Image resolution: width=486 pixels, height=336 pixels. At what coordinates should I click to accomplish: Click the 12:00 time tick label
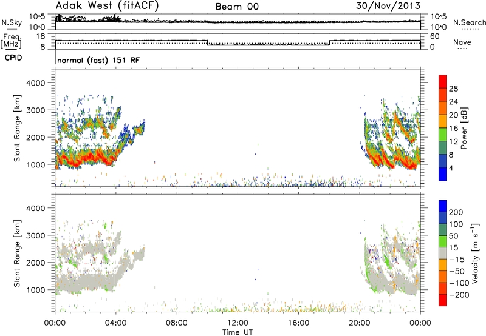(238, 323)
